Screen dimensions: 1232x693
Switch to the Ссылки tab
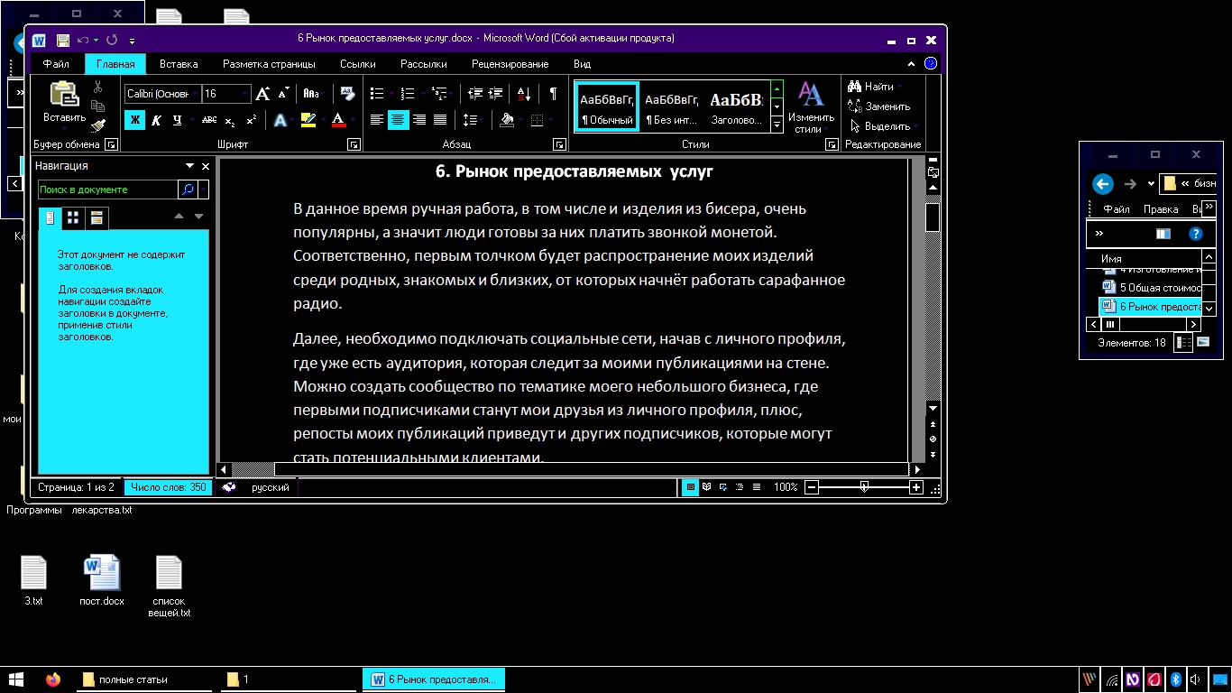(358, 64)
